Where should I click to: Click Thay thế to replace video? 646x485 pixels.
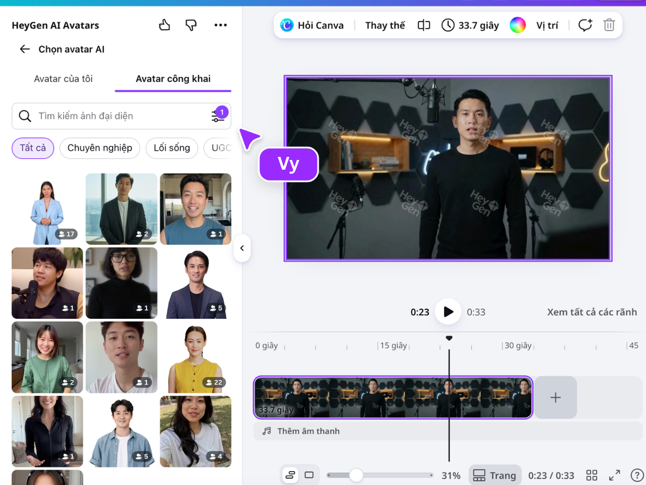tap(385, 25)
